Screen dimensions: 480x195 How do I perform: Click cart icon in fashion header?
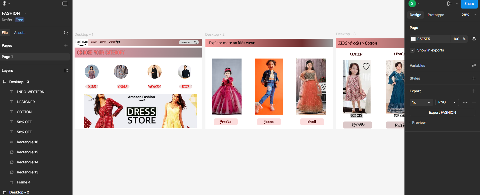coord(118,42)
